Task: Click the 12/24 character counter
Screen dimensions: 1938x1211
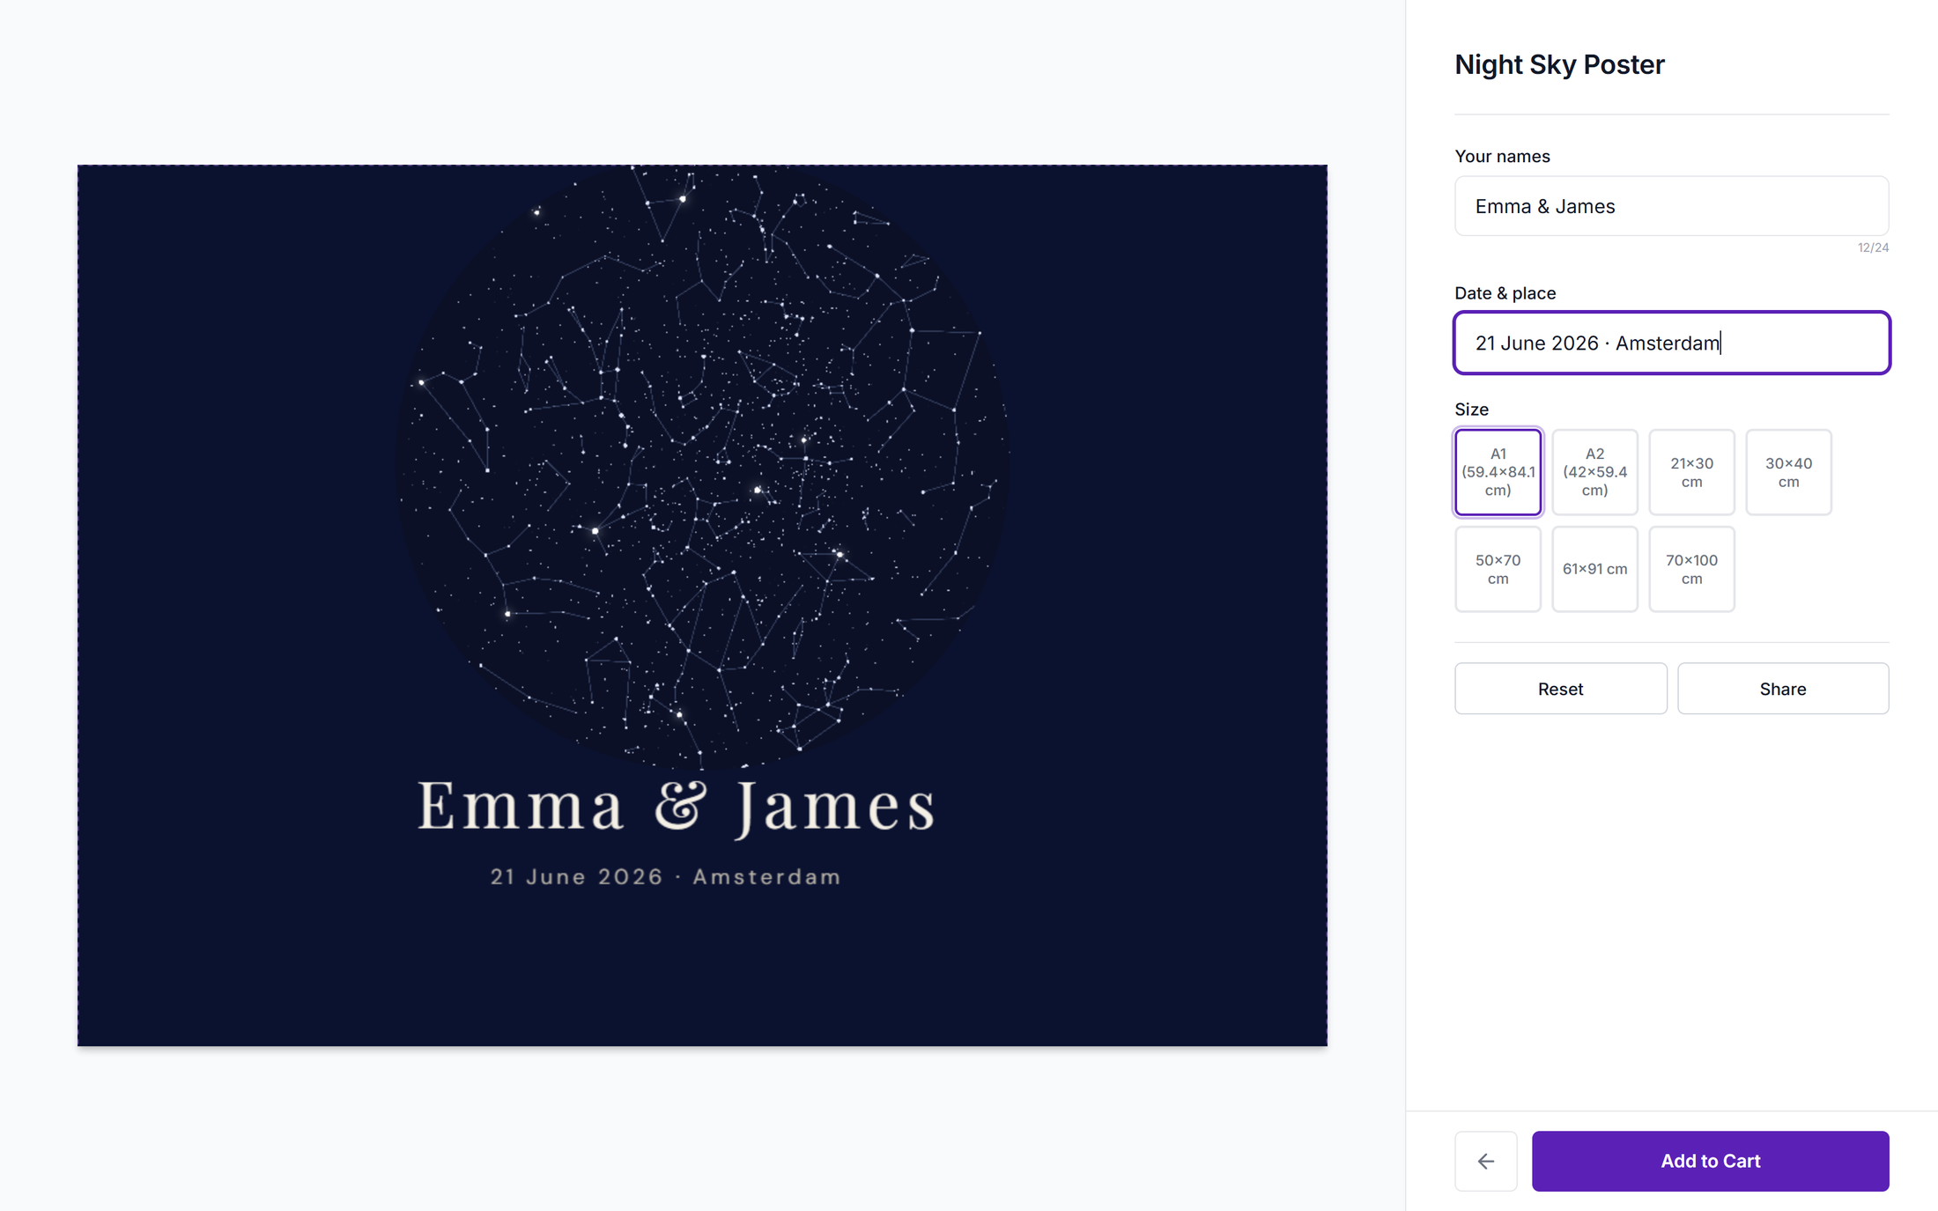Action: click(x=1873, y=247)
